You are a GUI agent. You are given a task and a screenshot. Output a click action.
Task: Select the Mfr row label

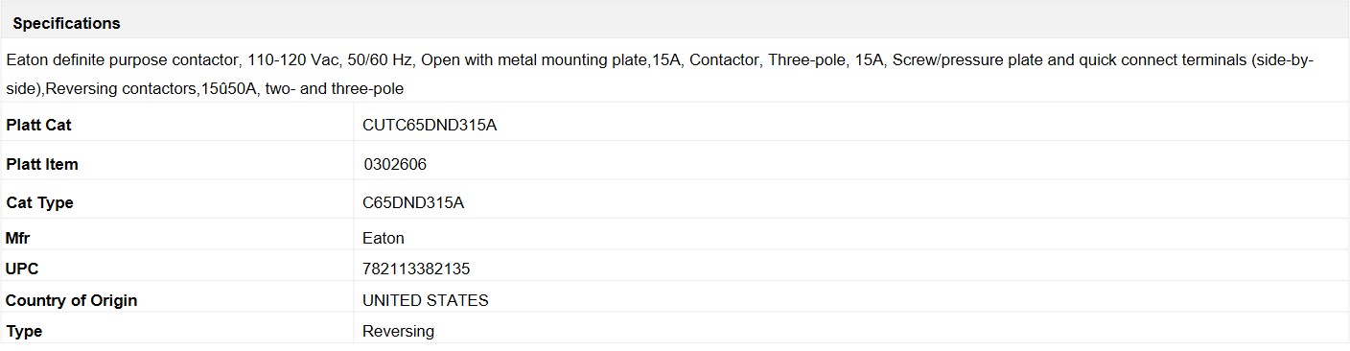click(x=18, y=239)
